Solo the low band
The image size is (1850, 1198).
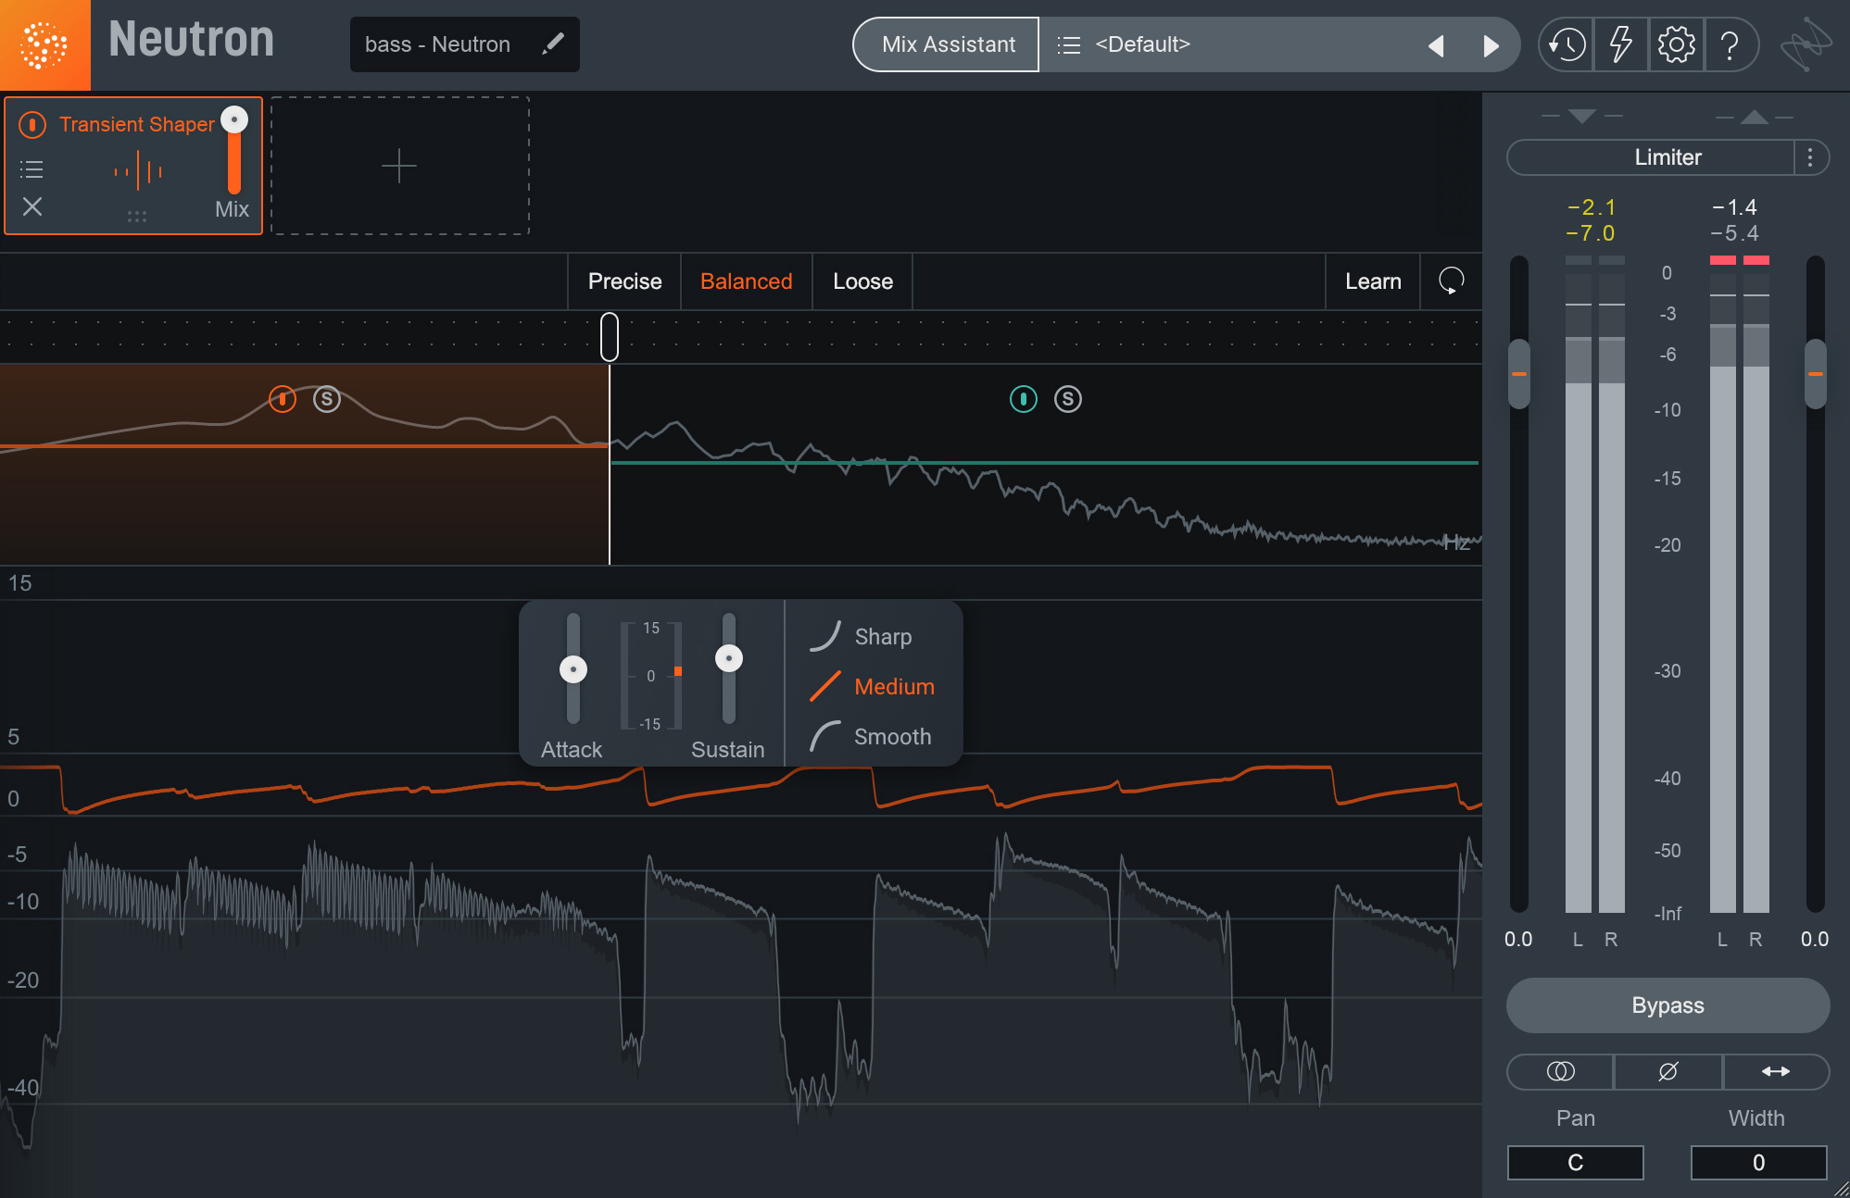(327, 399)
